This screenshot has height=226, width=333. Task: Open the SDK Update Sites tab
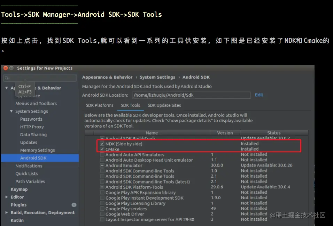164,105
